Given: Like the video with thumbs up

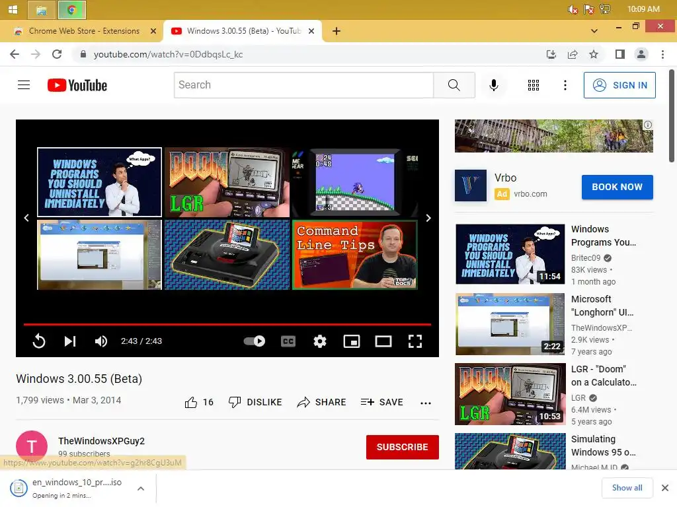Looking at the screenshot, I should pyautogui.click(x=199, y=402).
